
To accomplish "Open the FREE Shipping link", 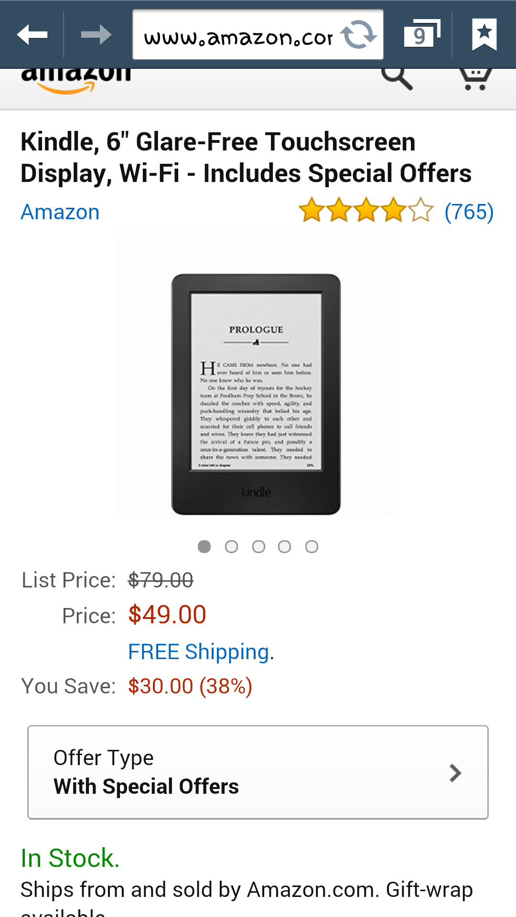I will tap(199, 652).
